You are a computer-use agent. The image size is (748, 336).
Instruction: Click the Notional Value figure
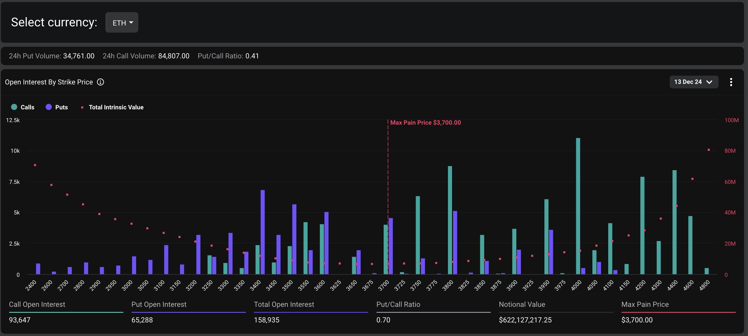tap(525, 320)
